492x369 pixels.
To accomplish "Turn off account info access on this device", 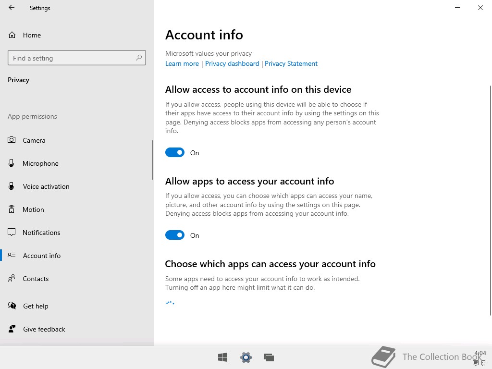I will click(175, 152).
